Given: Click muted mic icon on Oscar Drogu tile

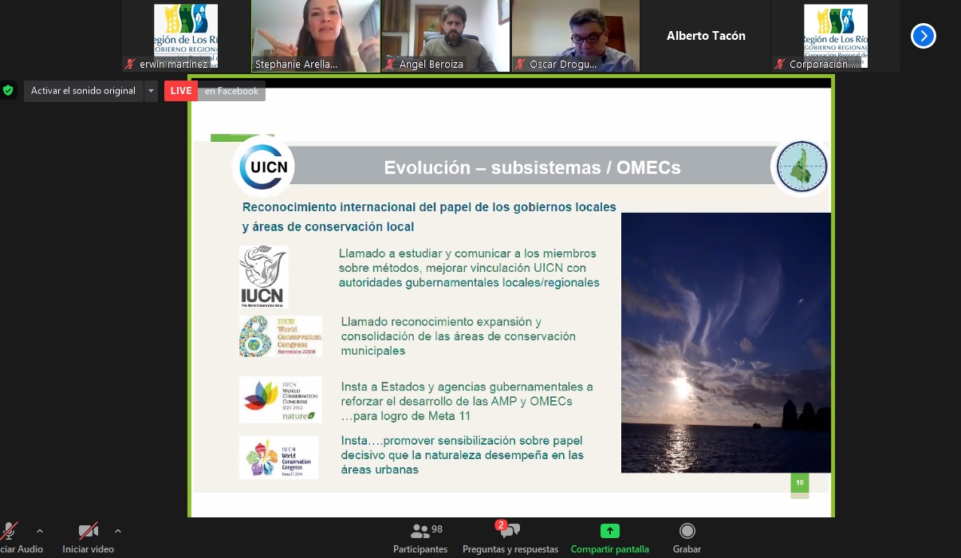Looking at the screenshot, I should click(520, 64).
